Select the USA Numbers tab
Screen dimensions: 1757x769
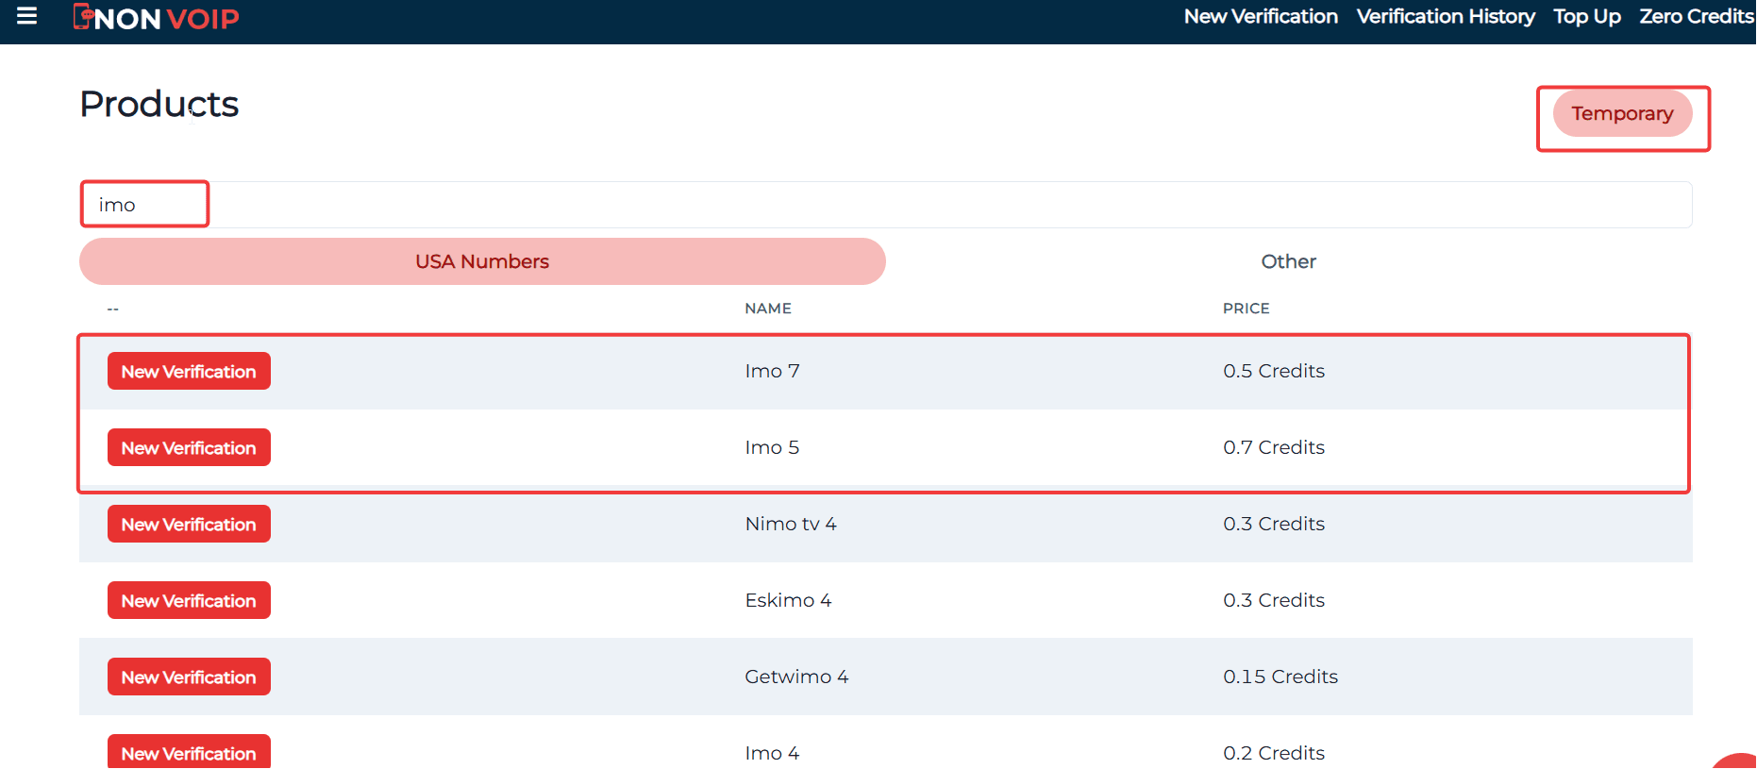(482, 261)
